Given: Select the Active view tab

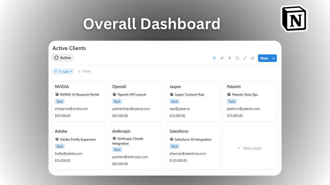Looking at the screenshot, I should (62, 58).
